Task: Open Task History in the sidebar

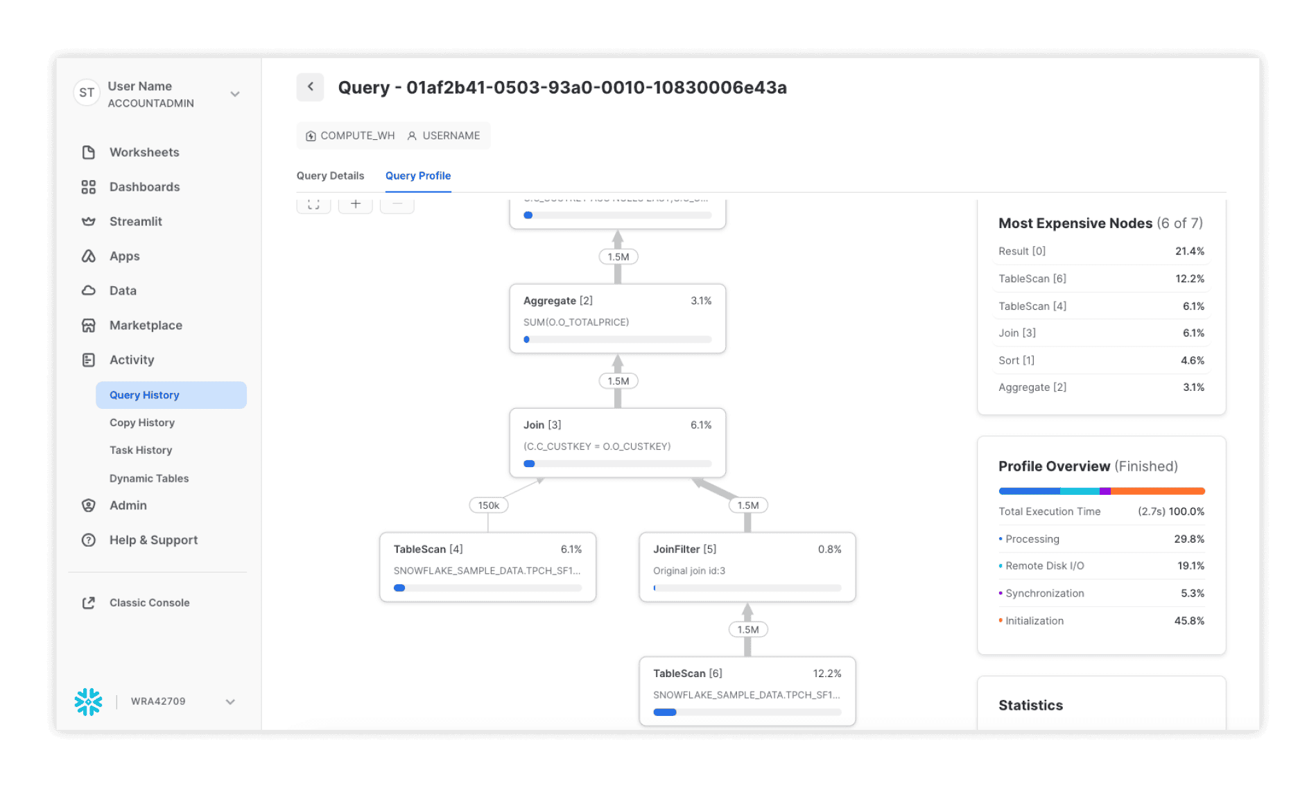Action: 141,450
